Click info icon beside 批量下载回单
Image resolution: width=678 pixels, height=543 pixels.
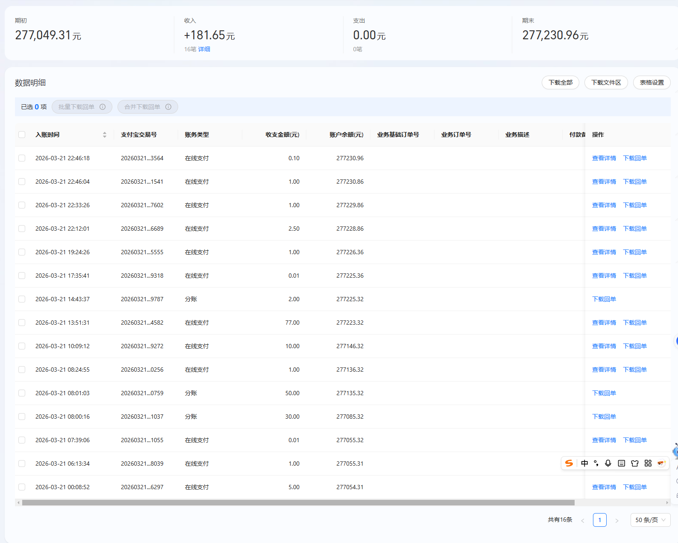103,107
